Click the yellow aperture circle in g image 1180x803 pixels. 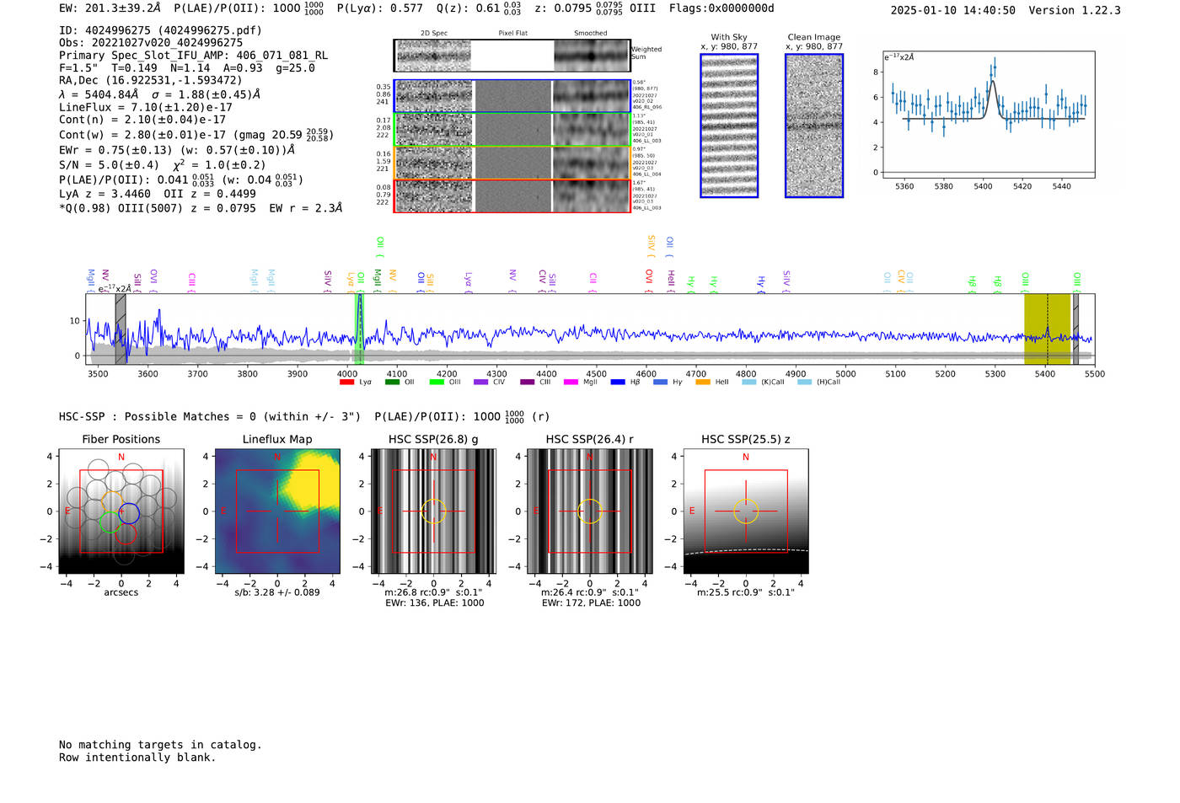pos(433,511)
